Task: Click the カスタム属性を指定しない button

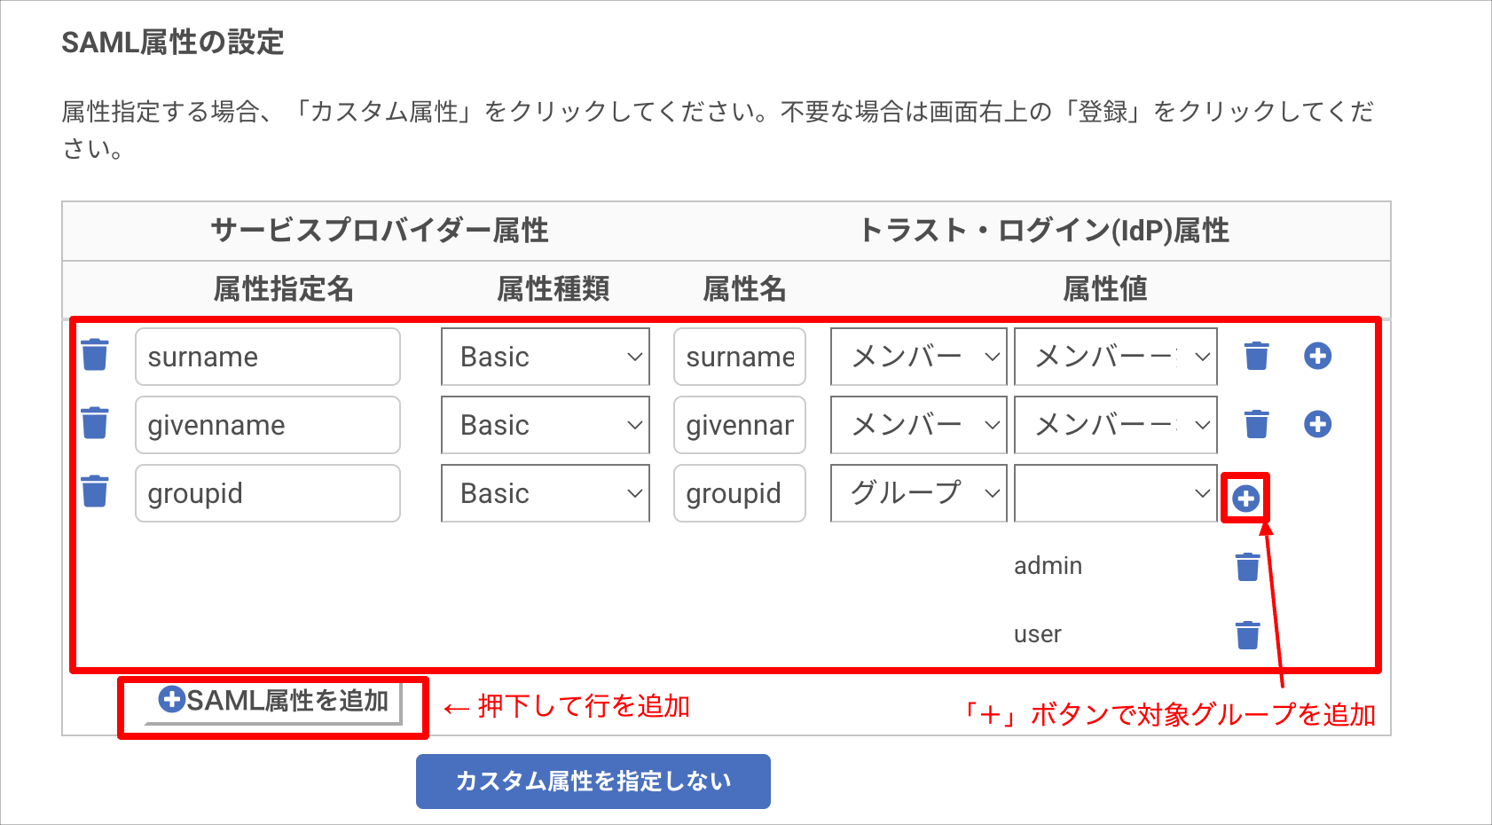Action: (x=593, y=782)
